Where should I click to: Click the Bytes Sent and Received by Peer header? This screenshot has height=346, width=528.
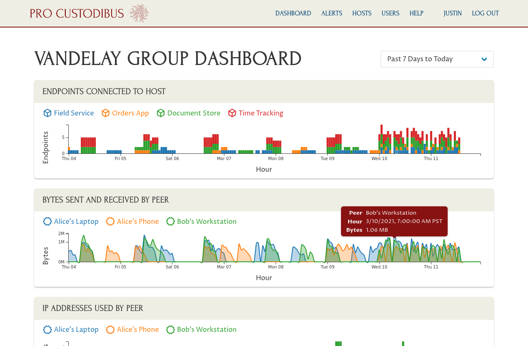click(264, 200)
